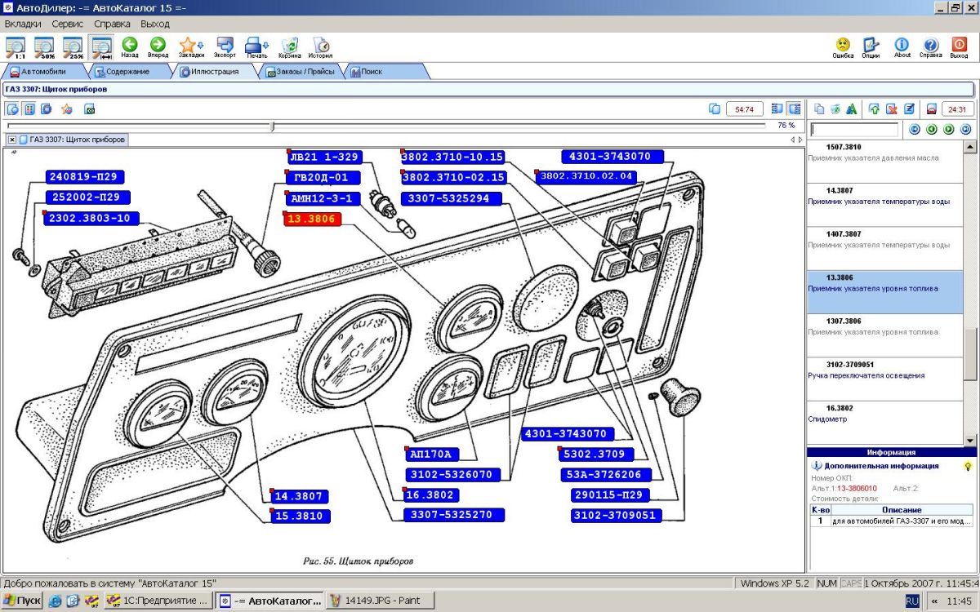This screenshot has width=980, height=612.
Task: Click the red 13.3806 label on the illustration
Action: (312, 219)
